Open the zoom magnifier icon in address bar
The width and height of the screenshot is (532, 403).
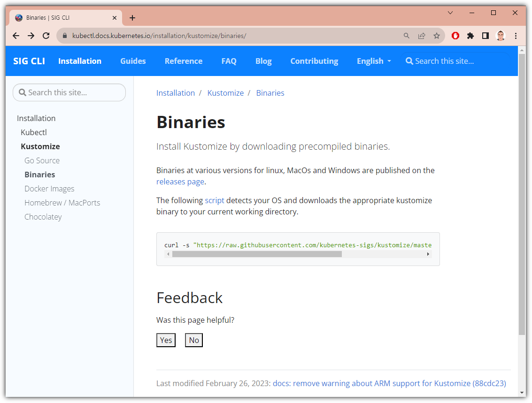click(x=406, y=36)
